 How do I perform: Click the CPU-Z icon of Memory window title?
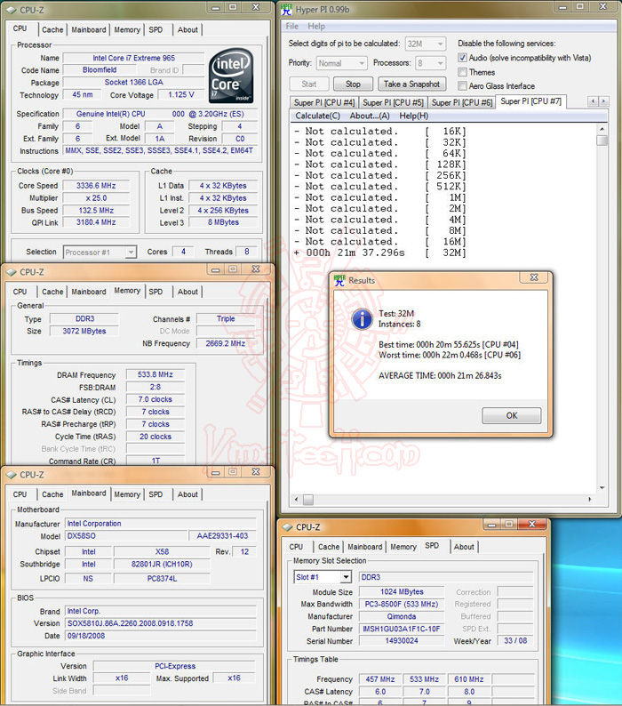[12, 272]
